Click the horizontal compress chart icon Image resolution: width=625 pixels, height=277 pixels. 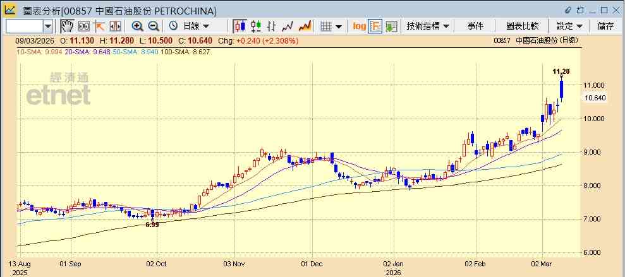[x=115, y=27]
